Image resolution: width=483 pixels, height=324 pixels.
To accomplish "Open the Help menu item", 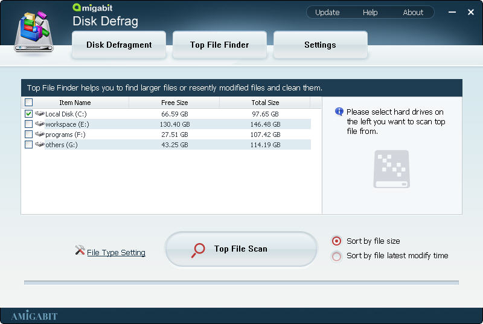I will 370,13.
